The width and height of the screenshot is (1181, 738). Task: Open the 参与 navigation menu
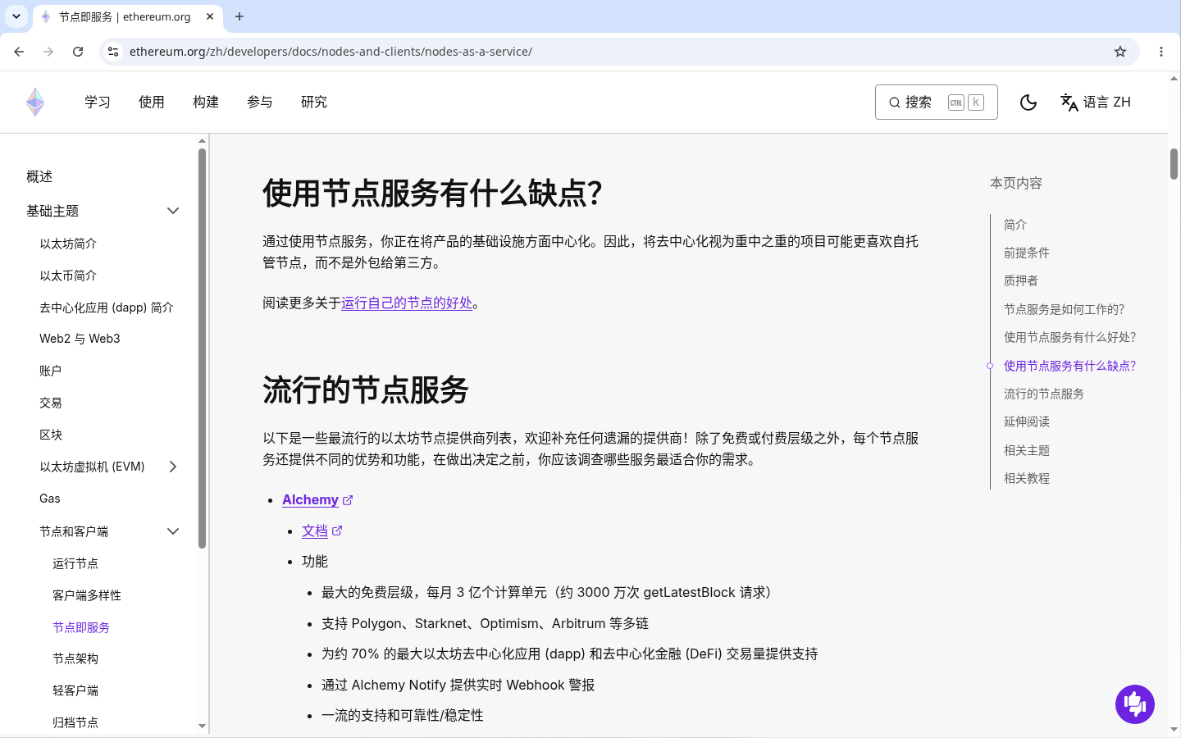click(260, 102)
